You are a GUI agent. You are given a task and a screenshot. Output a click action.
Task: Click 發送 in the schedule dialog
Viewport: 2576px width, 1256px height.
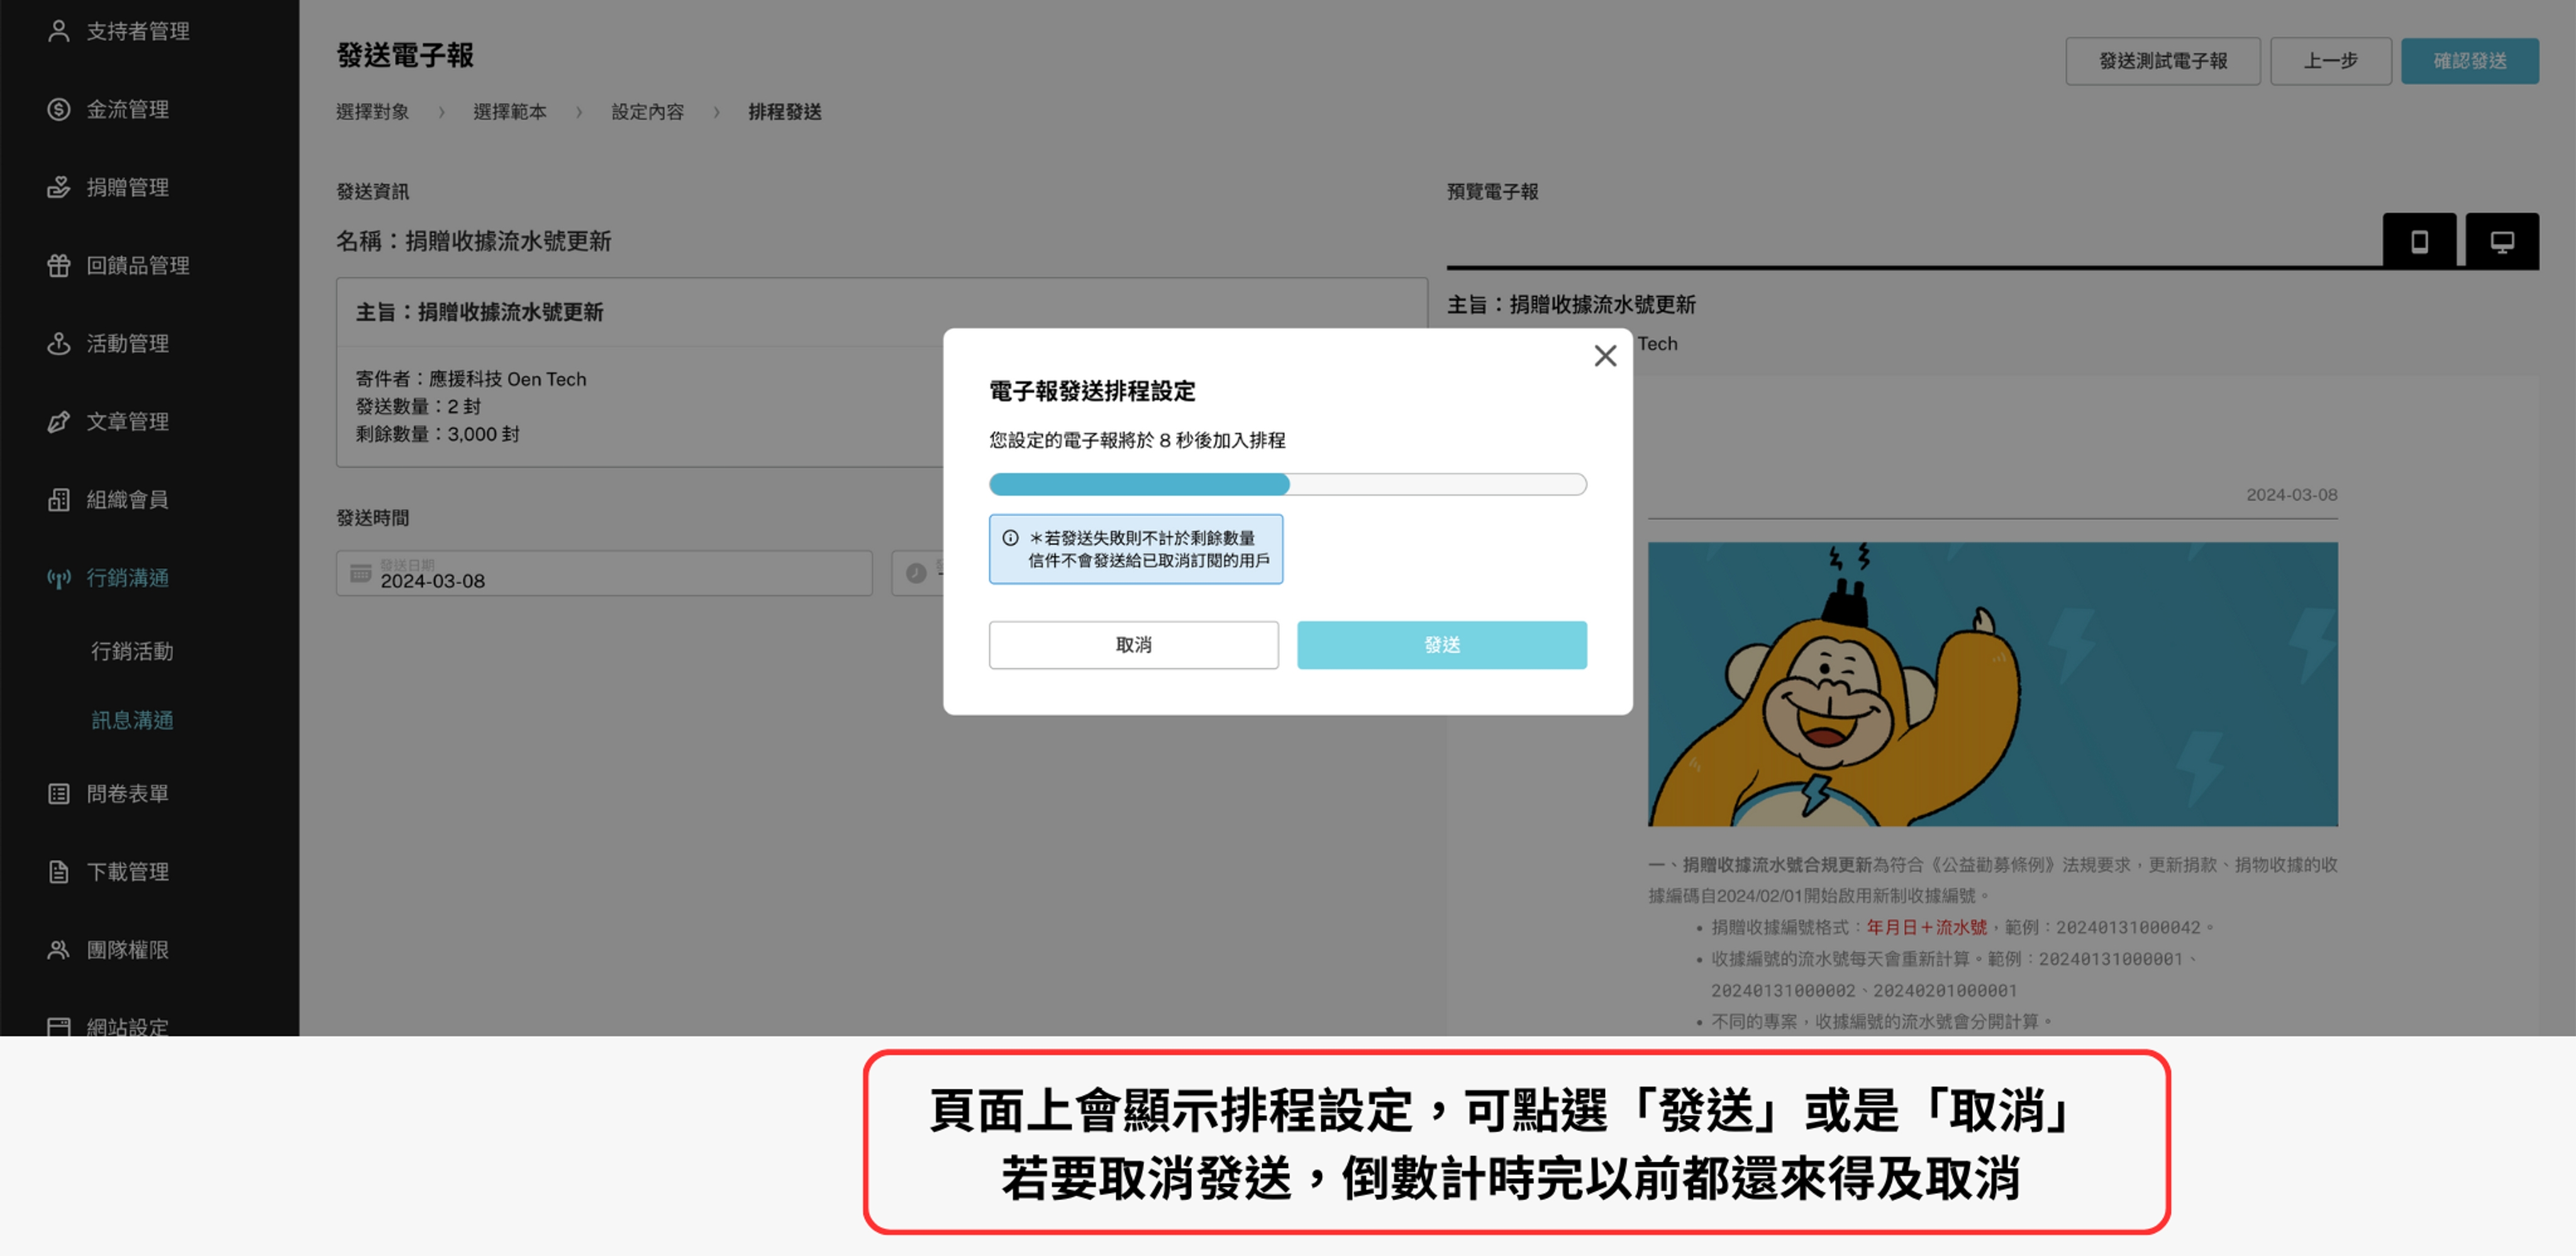(1441, 644)
